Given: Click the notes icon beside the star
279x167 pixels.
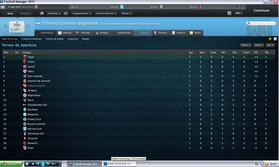Looking at the screenshot, I should point(275,39).
